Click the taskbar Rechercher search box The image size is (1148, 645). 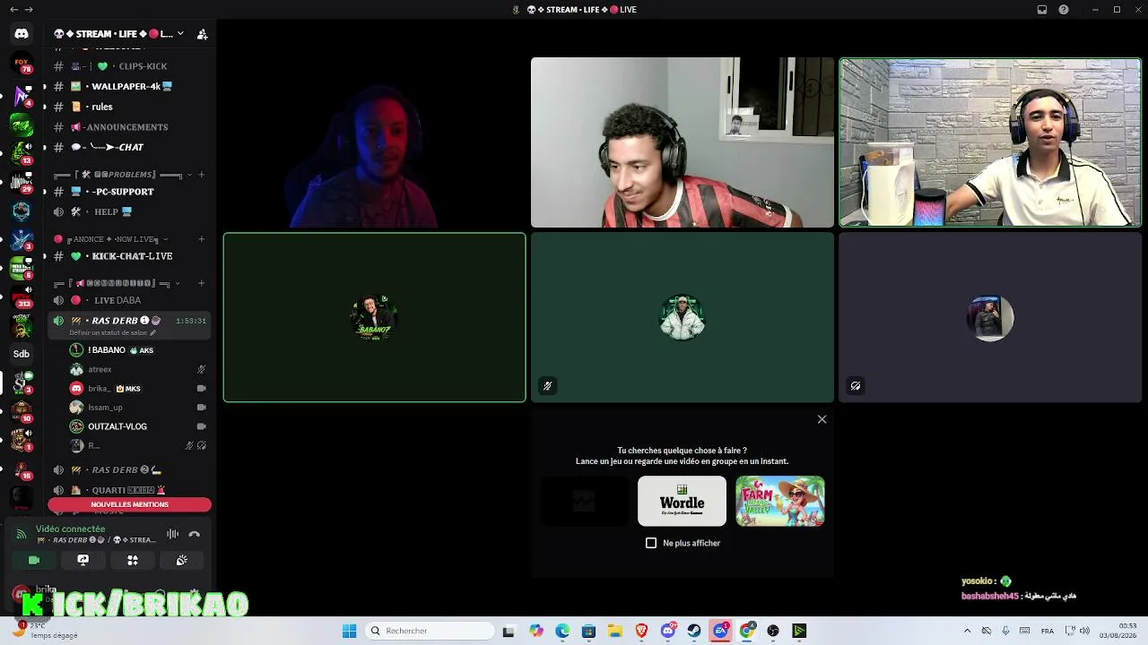(x=430, y=631)
